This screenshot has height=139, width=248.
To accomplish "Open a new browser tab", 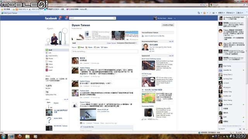I will 41,13.
